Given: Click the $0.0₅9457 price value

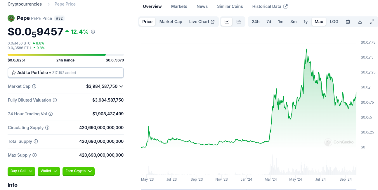Looking at the screenshot, I should [35, 32].
